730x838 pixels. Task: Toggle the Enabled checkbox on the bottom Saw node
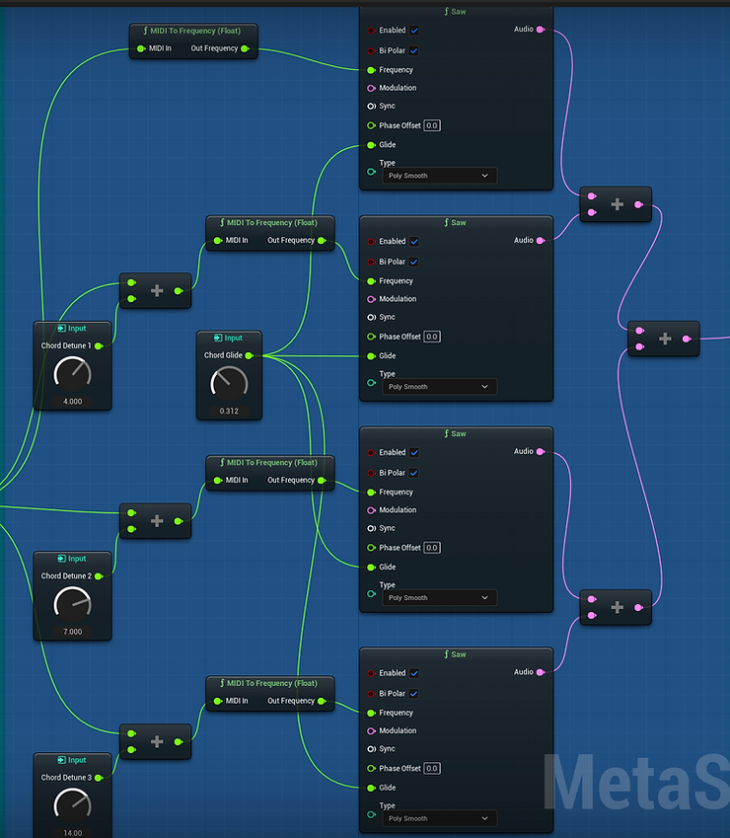pos(414,673)
